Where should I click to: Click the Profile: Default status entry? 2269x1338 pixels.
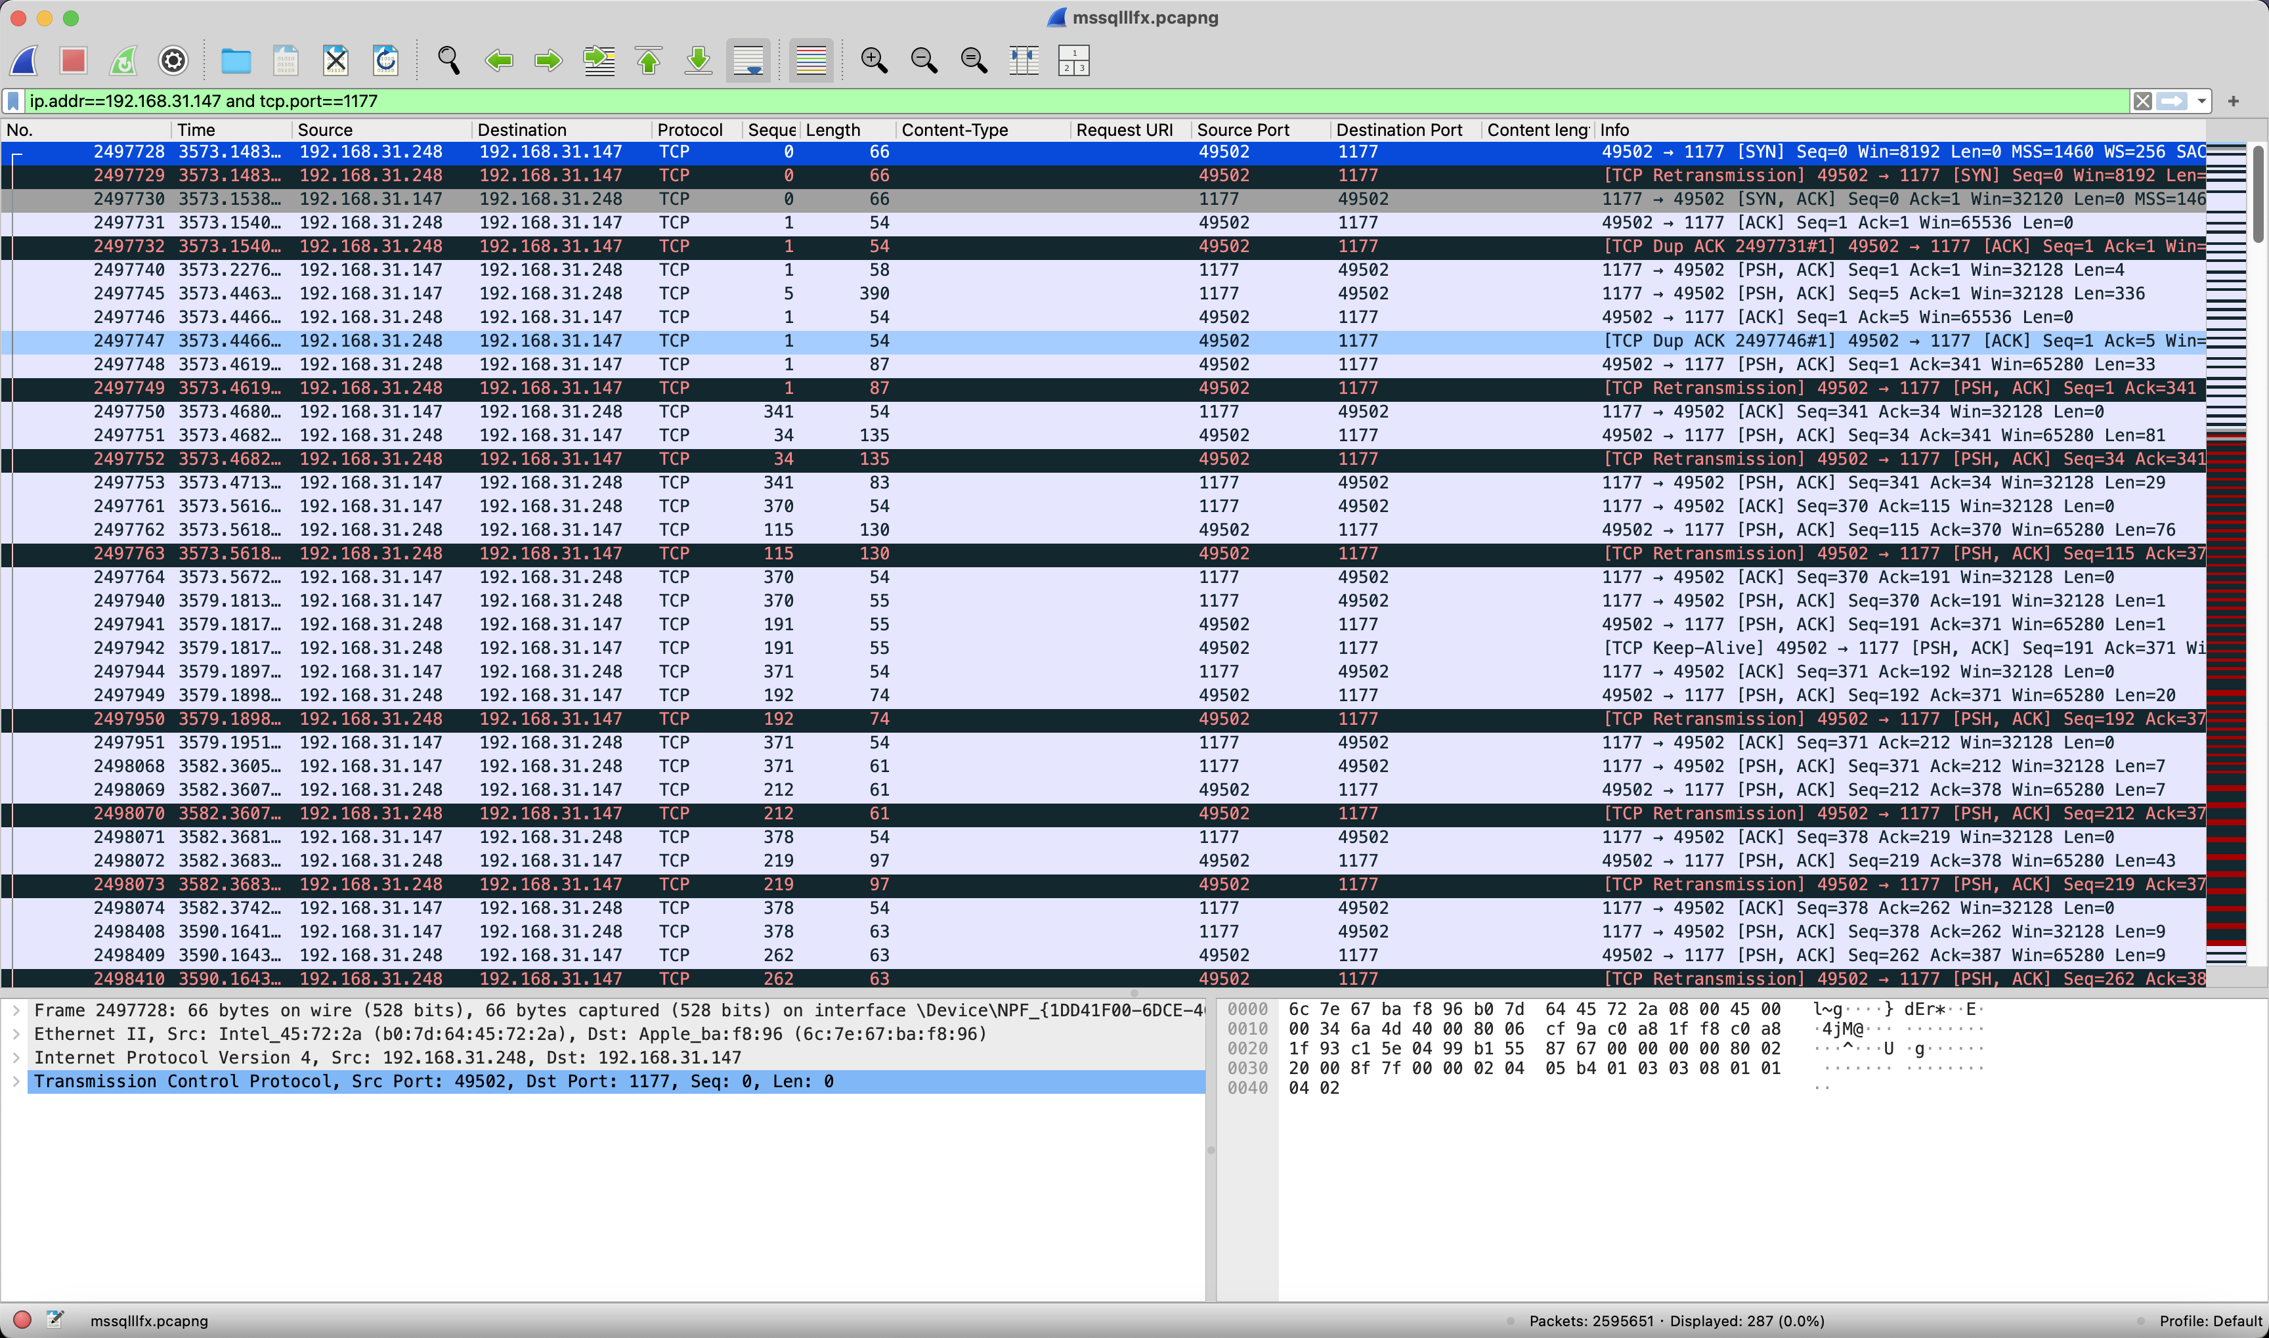point(2211,1321)
